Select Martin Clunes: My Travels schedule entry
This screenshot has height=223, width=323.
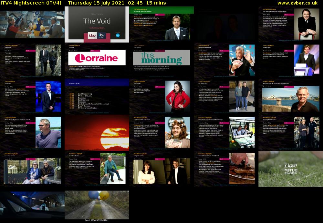[x=94, y=104]
